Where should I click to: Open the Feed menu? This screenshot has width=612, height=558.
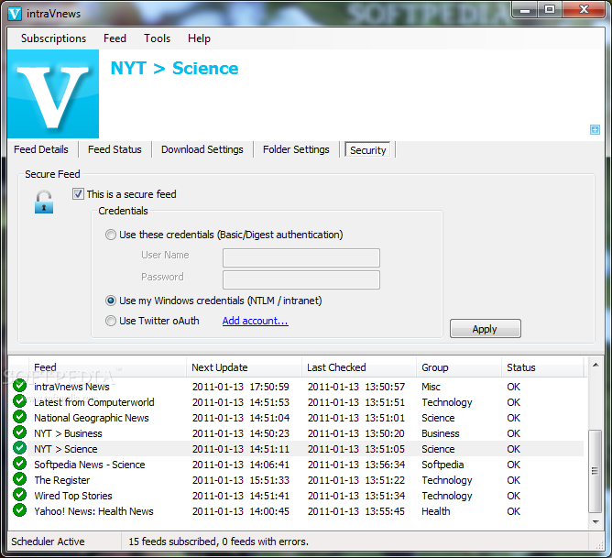115,38
